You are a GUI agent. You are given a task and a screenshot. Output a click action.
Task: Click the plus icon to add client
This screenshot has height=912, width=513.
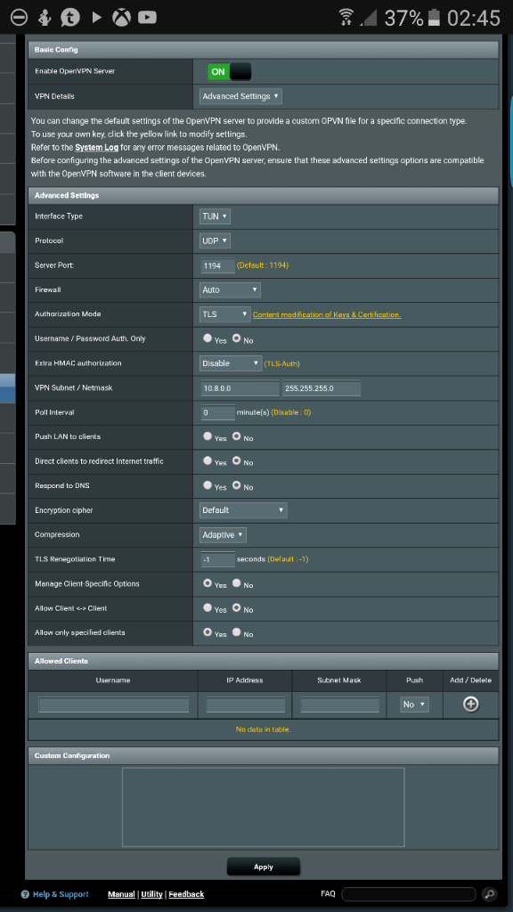tap(470, 704)
